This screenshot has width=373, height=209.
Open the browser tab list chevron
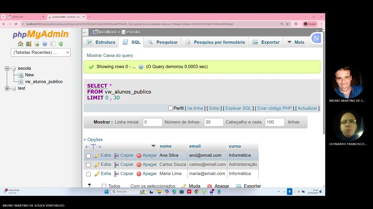[3, 17]
